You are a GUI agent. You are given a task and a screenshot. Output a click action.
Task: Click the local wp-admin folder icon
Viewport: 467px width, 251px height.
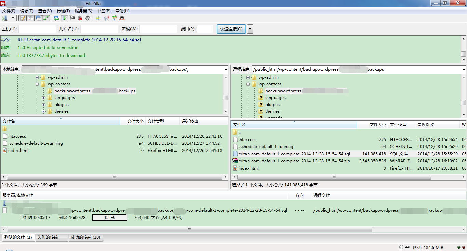(43, 77)
